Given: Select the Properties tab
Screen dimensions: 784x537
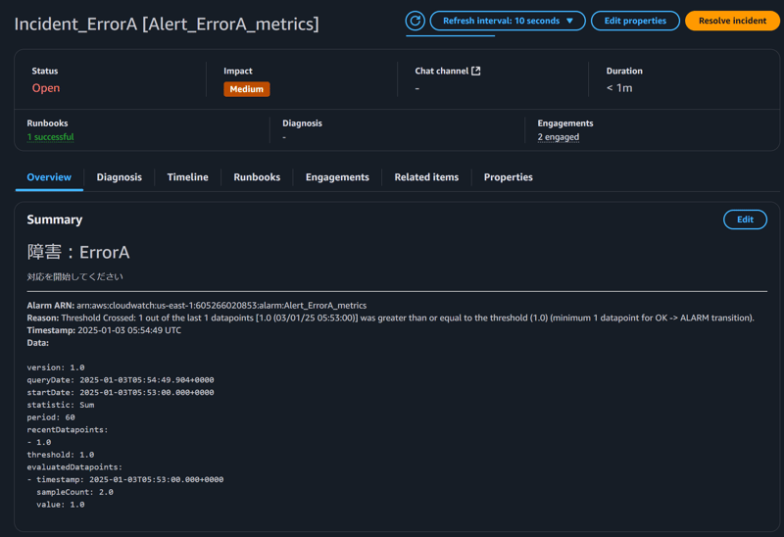Looking at the screenshot, I should click(x=508, y=177).
